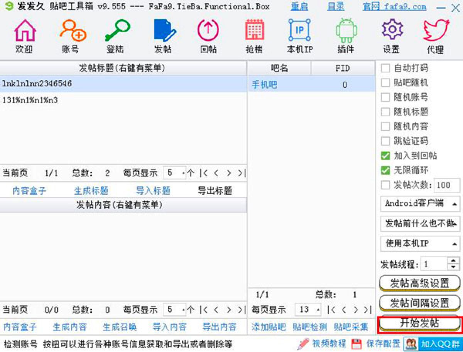Expand the 使用本机IP dropdown
The height and width of the screenshot is (352, 463).
[x=420, y=243]
